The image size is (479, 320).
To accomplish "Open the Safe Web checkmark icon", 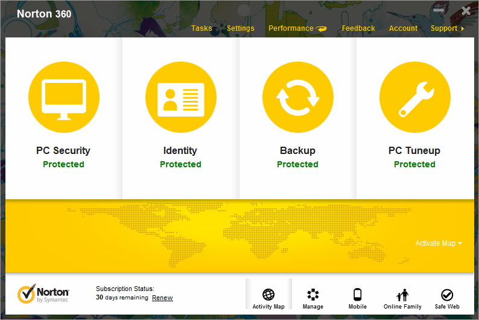I will click(447, 295).
